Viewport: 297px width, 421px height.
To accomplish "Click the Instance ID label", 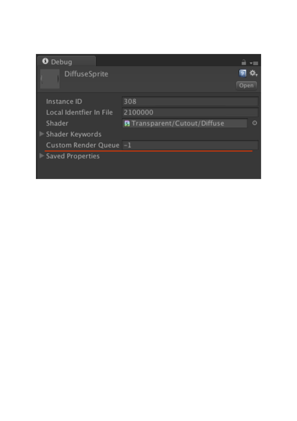I will [x=64, y=101].
